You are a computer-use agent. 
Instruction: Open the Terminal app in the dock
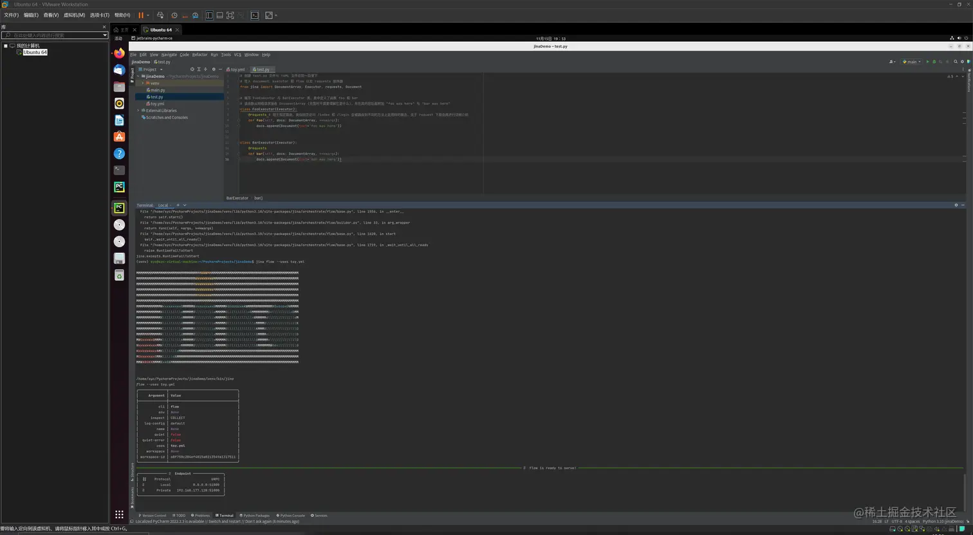pyautogui.click(x=119, y=170)
